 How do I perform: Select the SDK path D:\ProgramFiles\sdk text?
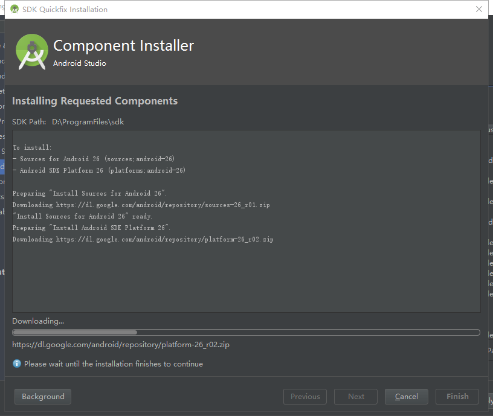click(88, 122)
